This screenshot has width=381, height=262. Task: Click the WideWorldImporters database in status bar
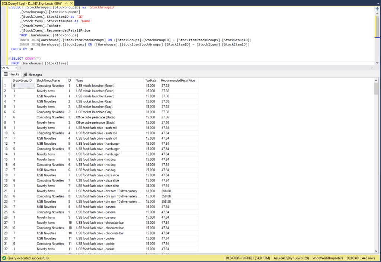(328, 258)
